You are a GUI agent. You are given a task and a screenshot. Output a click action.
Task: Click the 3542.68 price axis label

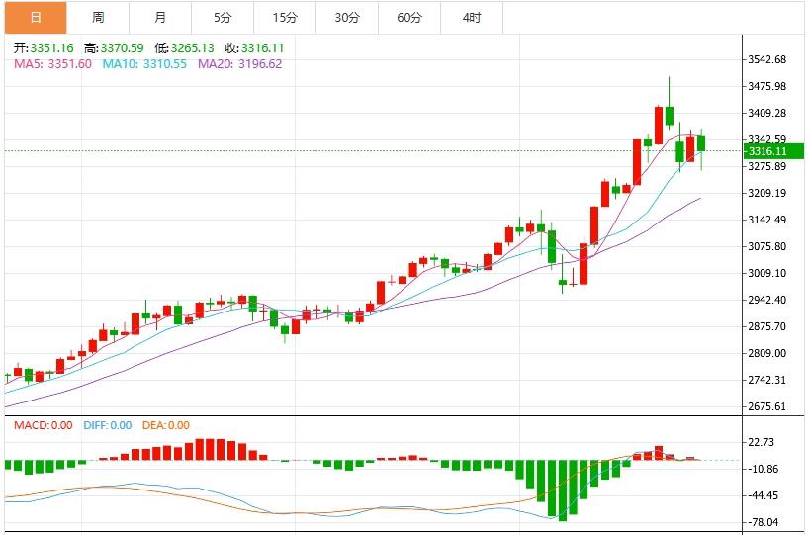tap(767, 59)
